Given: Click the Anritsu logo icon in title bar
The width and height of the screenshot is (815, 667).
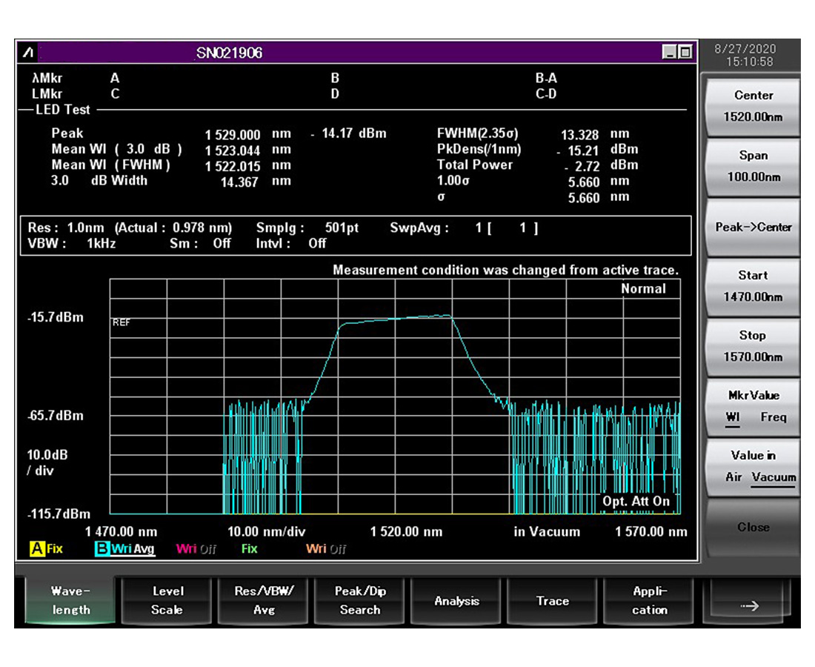Looking at the screenshot, I should [28, 53].
